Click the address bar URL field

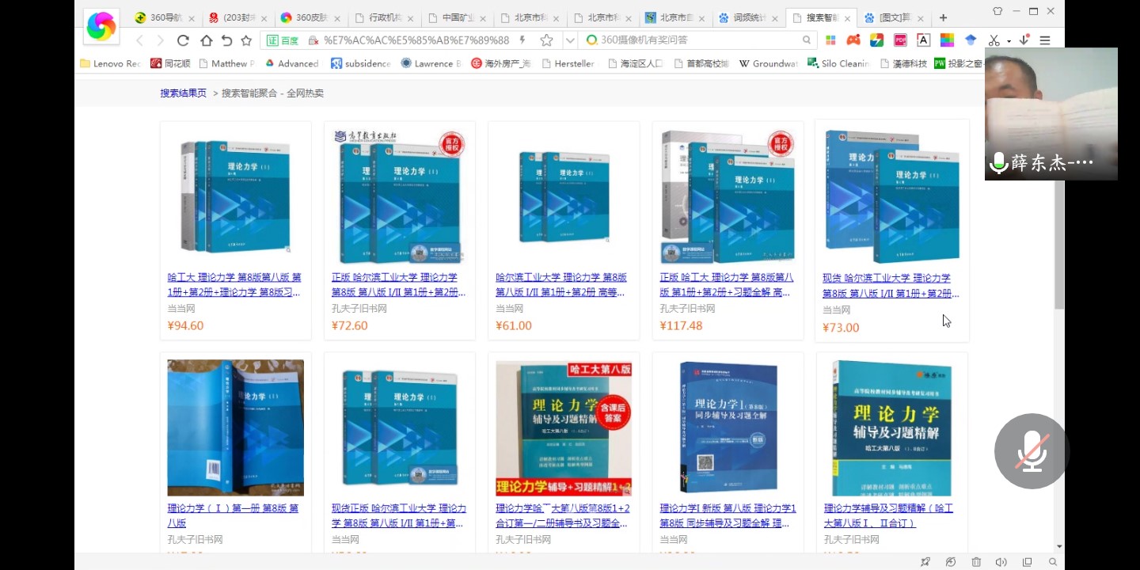[416, 40]
